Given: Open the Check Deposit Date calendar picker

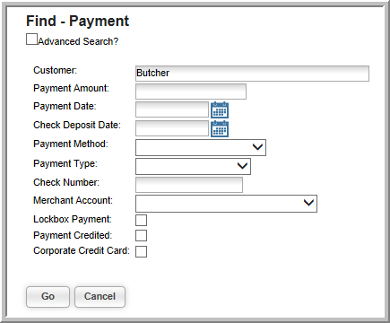Looking at the screenshot, I should coord(220,128).
